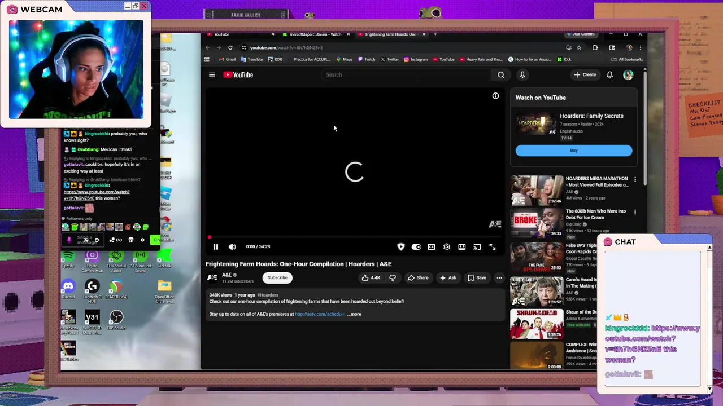This screenshot has height=406, width=723.
Task: Open kingrockkid's YouTube link in chat
Action: (x=97, y=195)
